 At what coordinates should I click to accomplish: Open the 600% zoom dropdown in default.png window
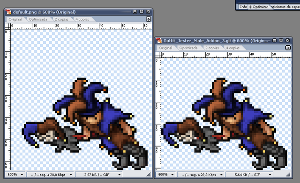[15, 175]
